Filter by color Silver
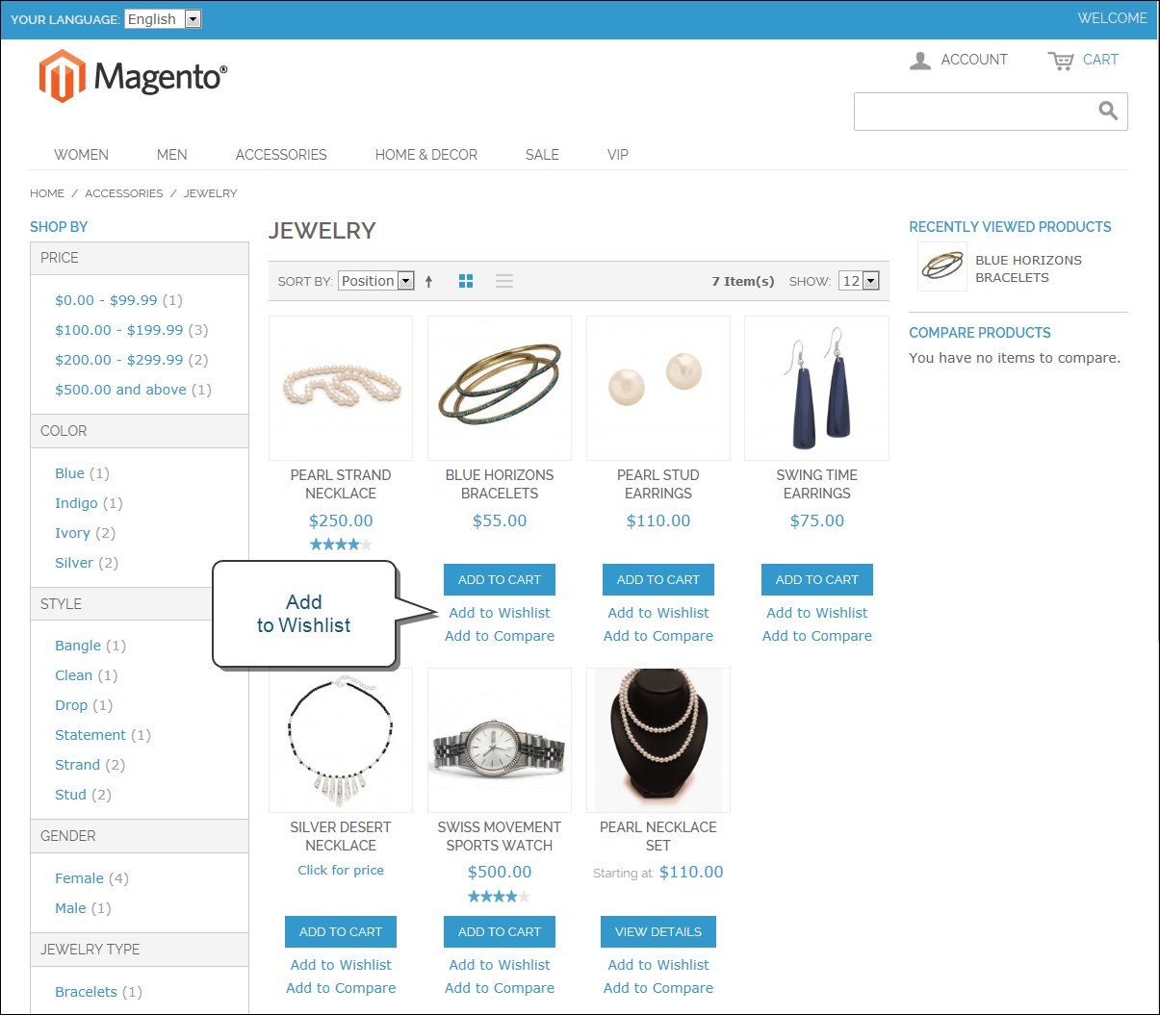 (74, 563)
